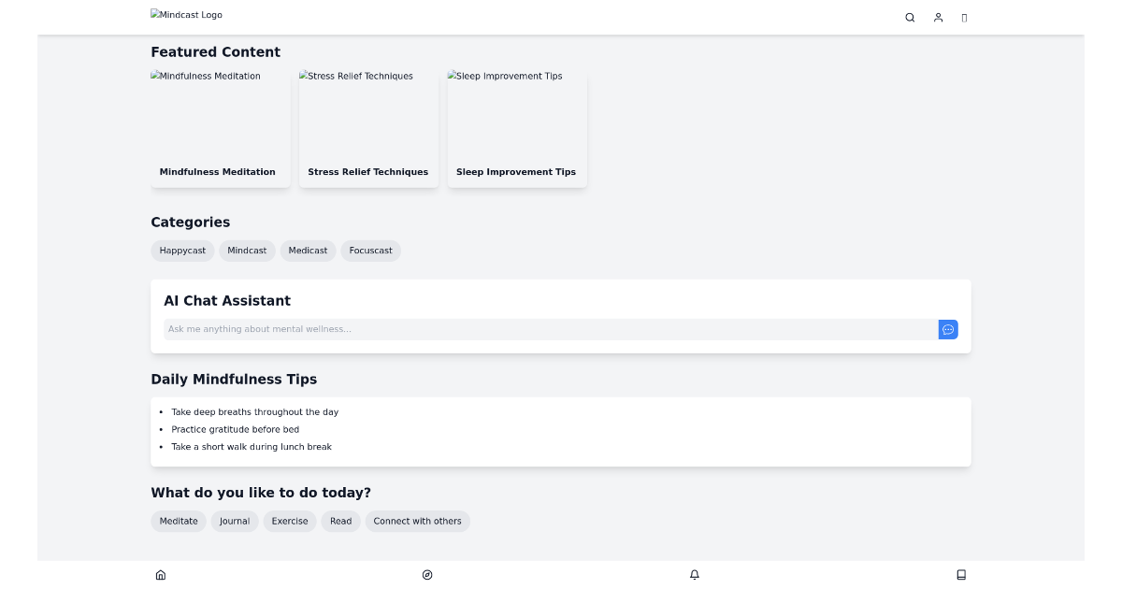Viewport: 1122px width, 589px height.
Task: Toggle the Meditate activity chip
Action: point(178,521)
